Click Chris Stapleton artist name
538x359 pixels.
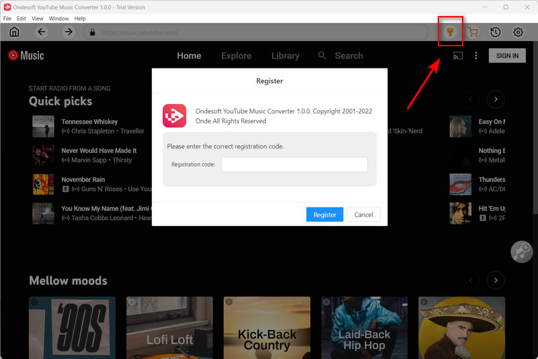[x=93, y=131]
